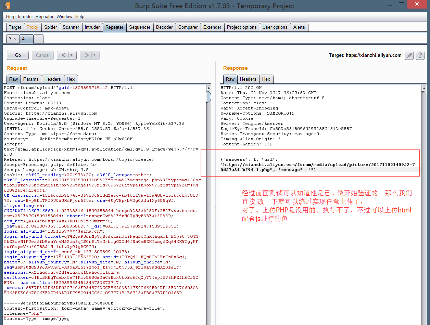Click the Go button to send request
Image resolution: width=430 pixels, height=325 pixels.
point(18,55)
